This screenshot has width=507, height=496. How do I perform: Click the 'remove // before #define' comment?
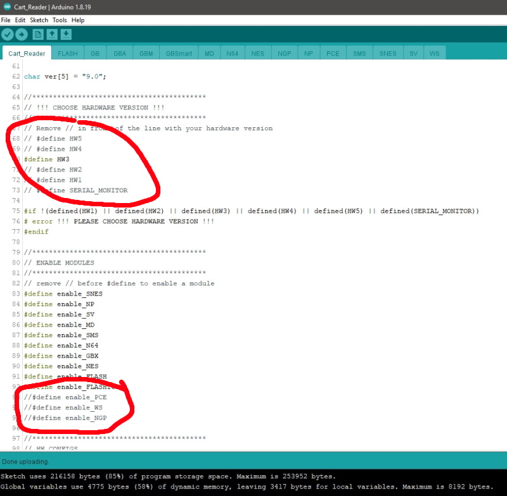pyautogui.click(x=119, y=283)
